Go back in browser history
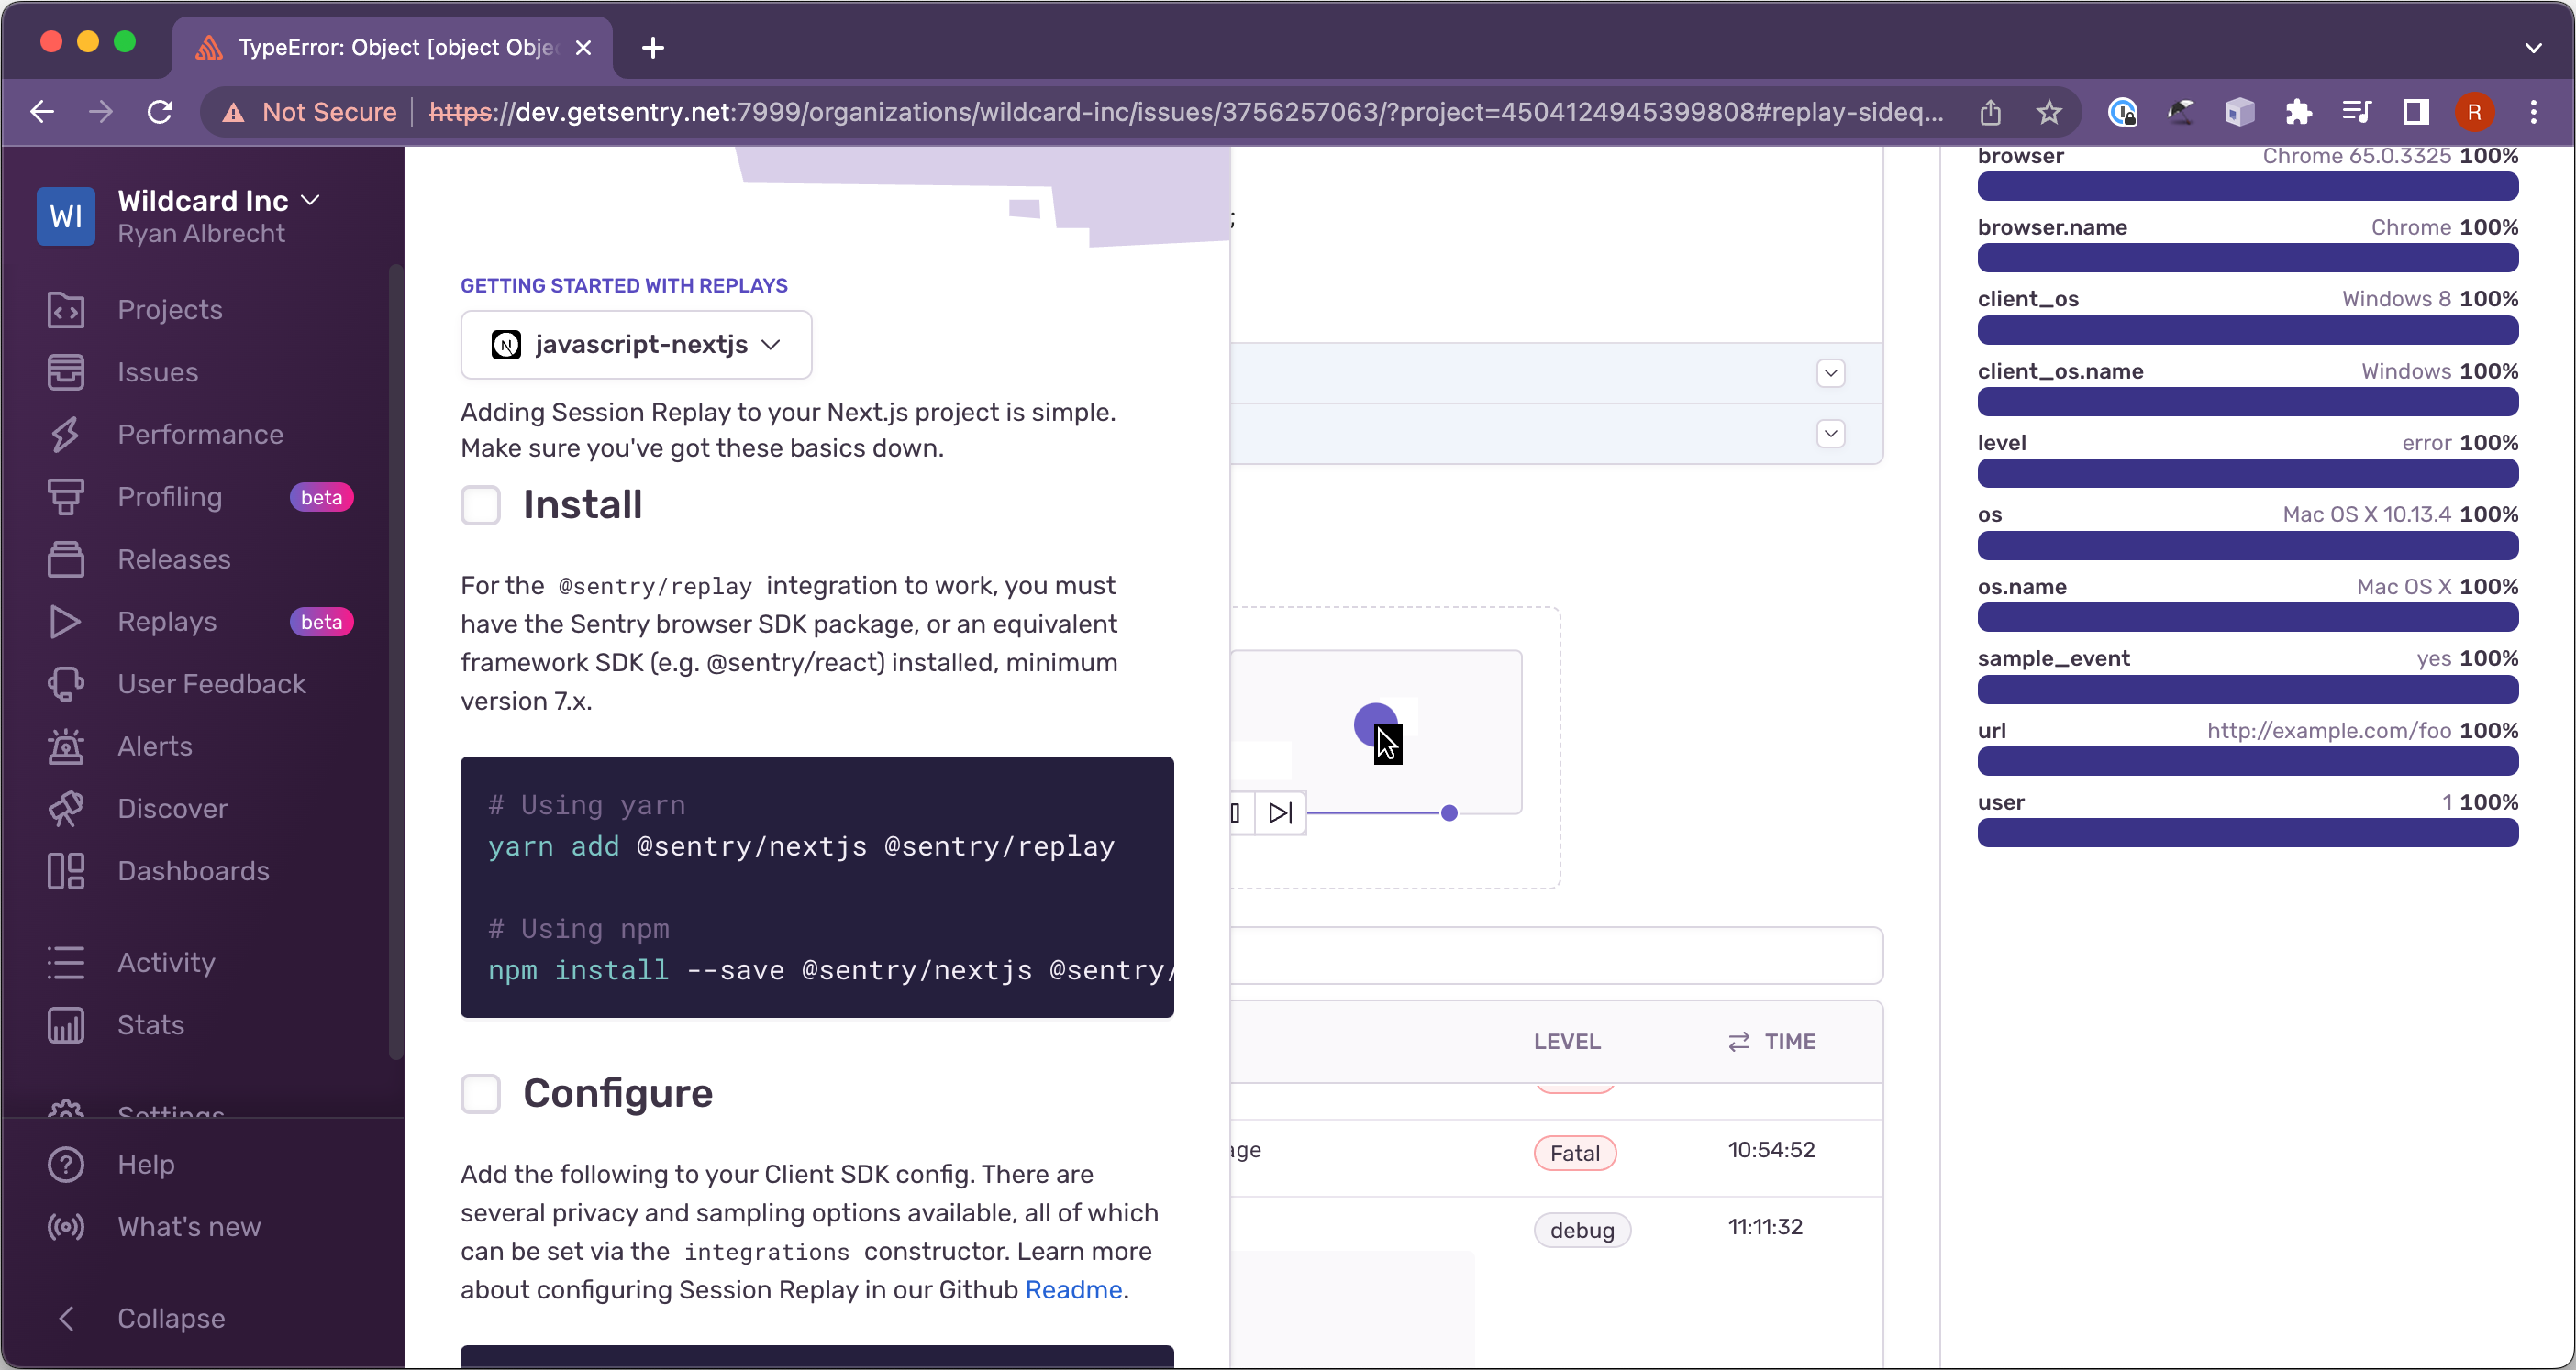The height and width of the screenshot is (1370, 2576). [x=42, y=112]
